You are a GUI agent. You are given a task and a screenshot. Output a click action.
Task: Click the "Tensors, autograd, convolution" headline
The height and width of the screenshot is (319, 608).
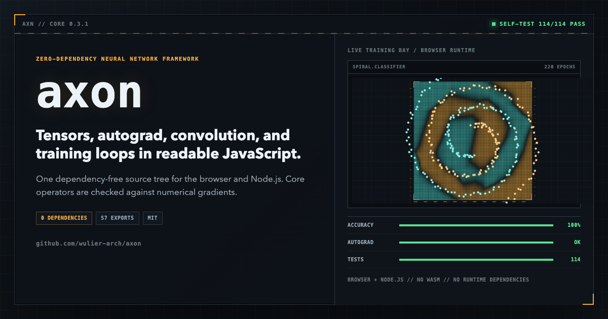[168, 145]
